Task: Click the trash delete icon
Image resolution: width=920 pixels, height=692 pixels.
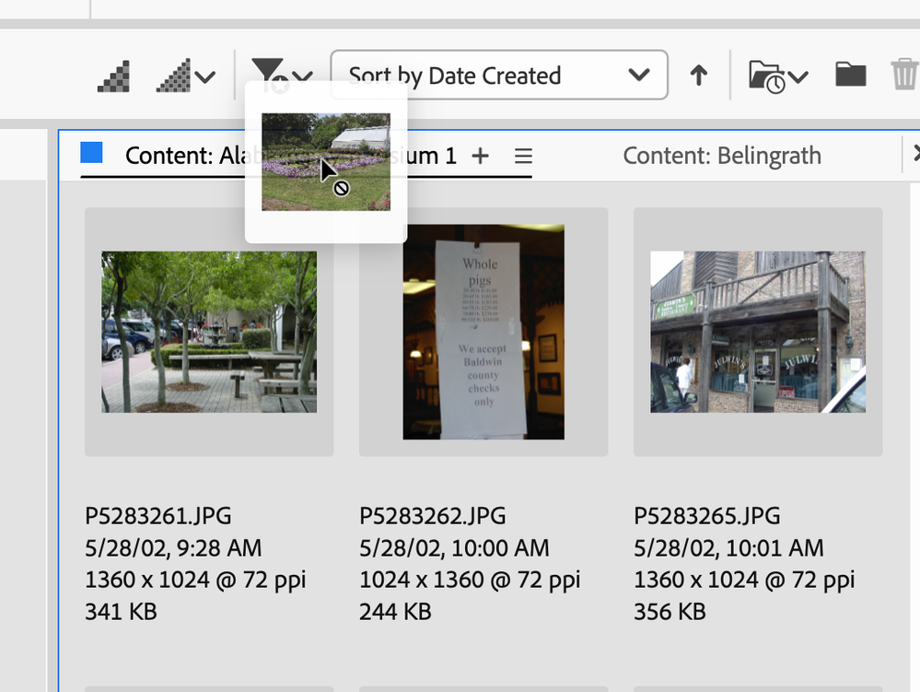Action: pyautogui.click(x=904, y=74)
